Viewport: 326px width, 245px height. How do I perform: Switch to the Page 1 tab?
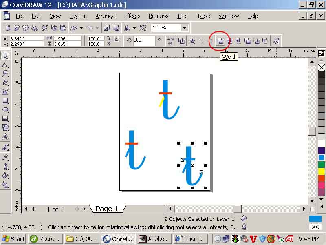click(x=106, y=209)
